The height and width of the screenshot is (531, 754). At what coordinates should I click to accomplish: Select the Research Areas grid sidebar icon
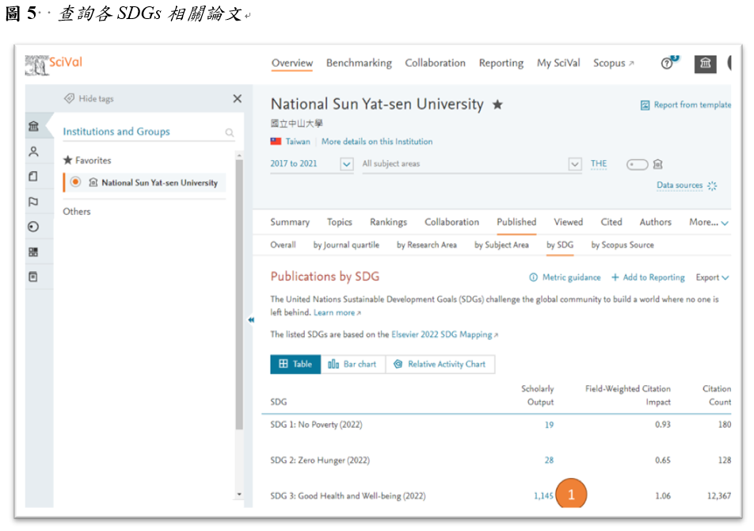33,251
